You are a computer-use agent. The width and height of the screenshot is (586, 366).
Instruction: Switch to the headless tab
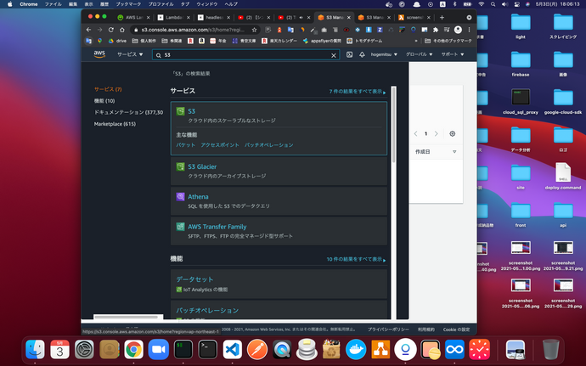click(212, 18)
